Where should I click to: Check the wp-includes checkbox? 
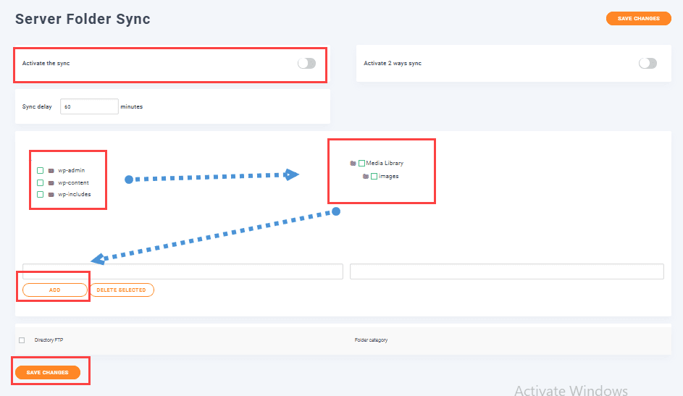tap(41, 195)
